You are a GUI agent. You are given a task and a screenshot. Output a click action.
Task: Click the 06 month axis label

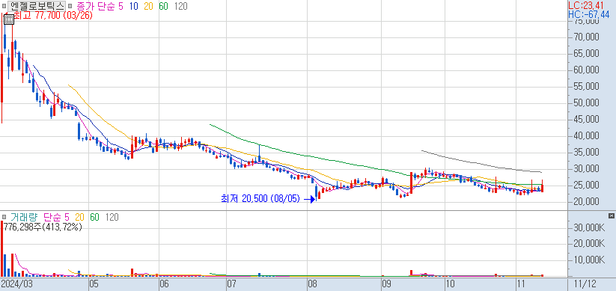pos(165,284)
